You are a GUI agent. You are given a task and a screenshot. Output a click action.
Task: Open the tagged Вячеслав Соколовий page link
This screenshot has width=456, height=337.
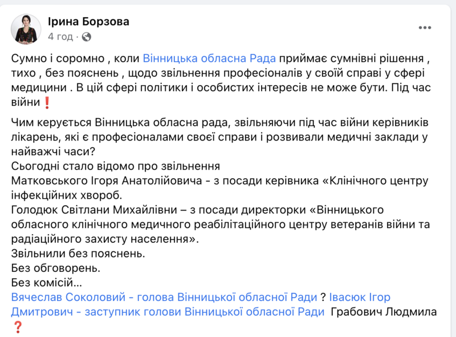pyautogui.click(x=164, y=298)
